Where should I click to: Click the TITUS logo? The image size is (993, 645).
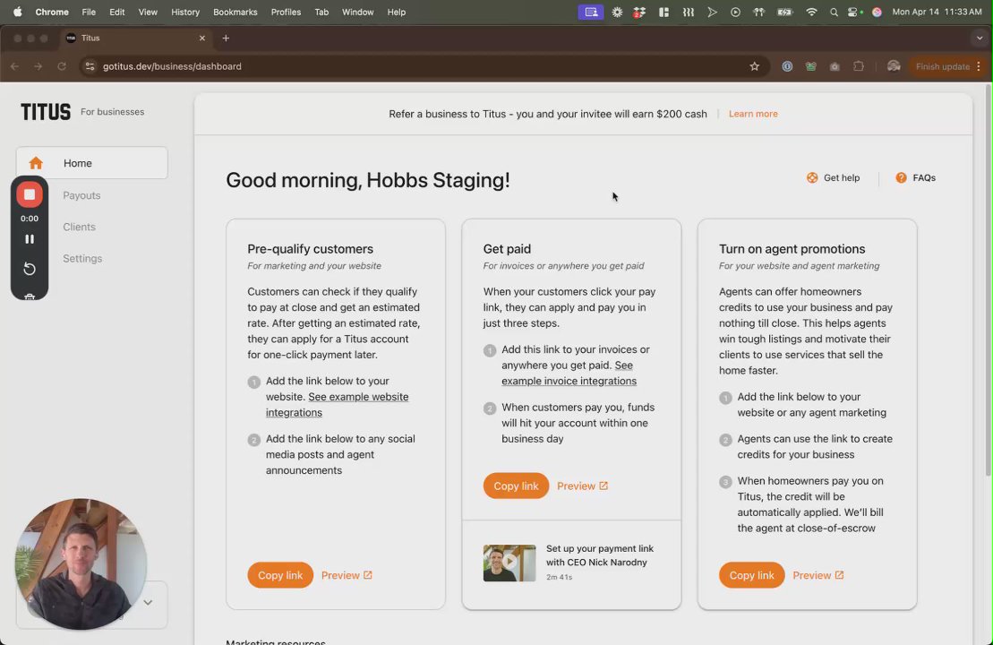tap(46, 112)
